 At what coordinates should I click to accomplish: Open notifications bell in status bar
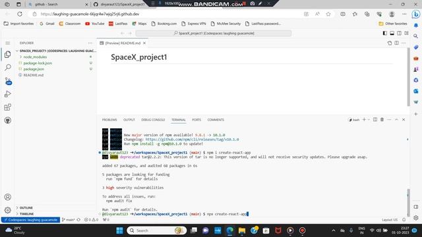404,220
